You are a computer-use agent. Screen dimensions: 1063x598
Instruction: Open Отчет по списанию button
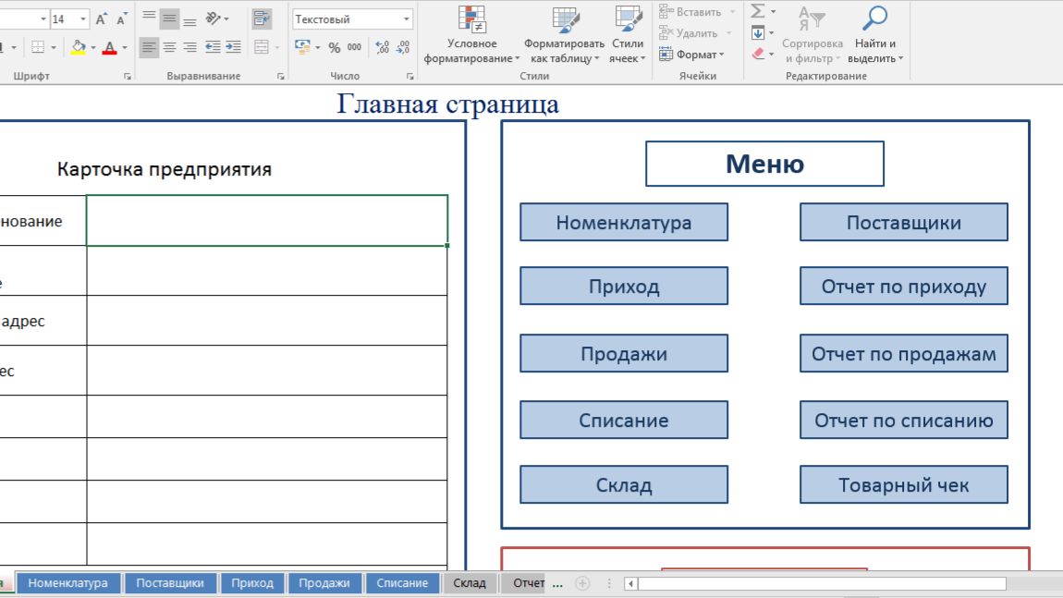[x=904, y=419]
